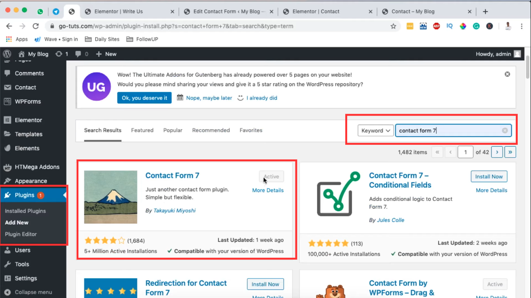Open the Plugin Editor submenu item
Screen dimensions: 531x298
(21, 234)
